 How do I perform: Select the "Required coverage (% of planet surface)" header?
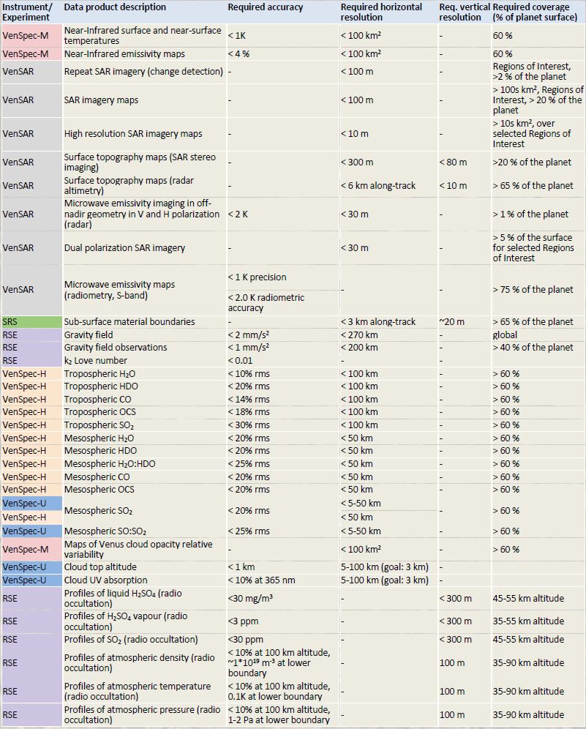(x=535, y=12)
